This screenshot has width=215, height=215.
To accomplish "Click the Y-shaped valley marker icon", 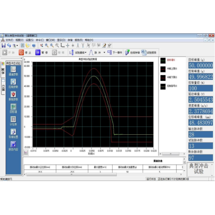I will (x=83, y=46).
